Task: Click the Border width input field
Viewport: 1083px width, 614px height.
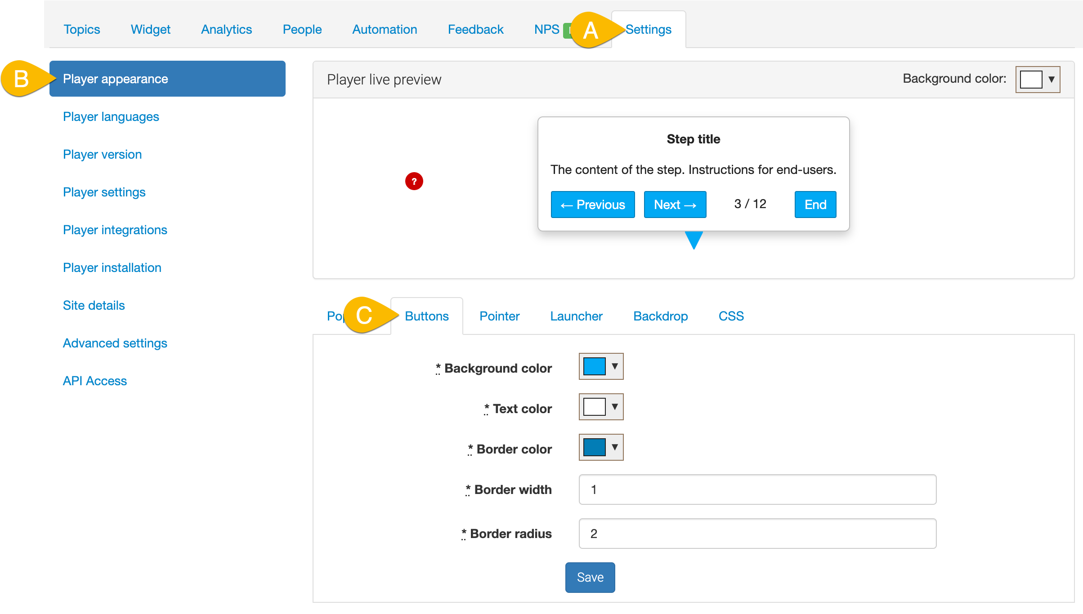Action: click(757, 489)
